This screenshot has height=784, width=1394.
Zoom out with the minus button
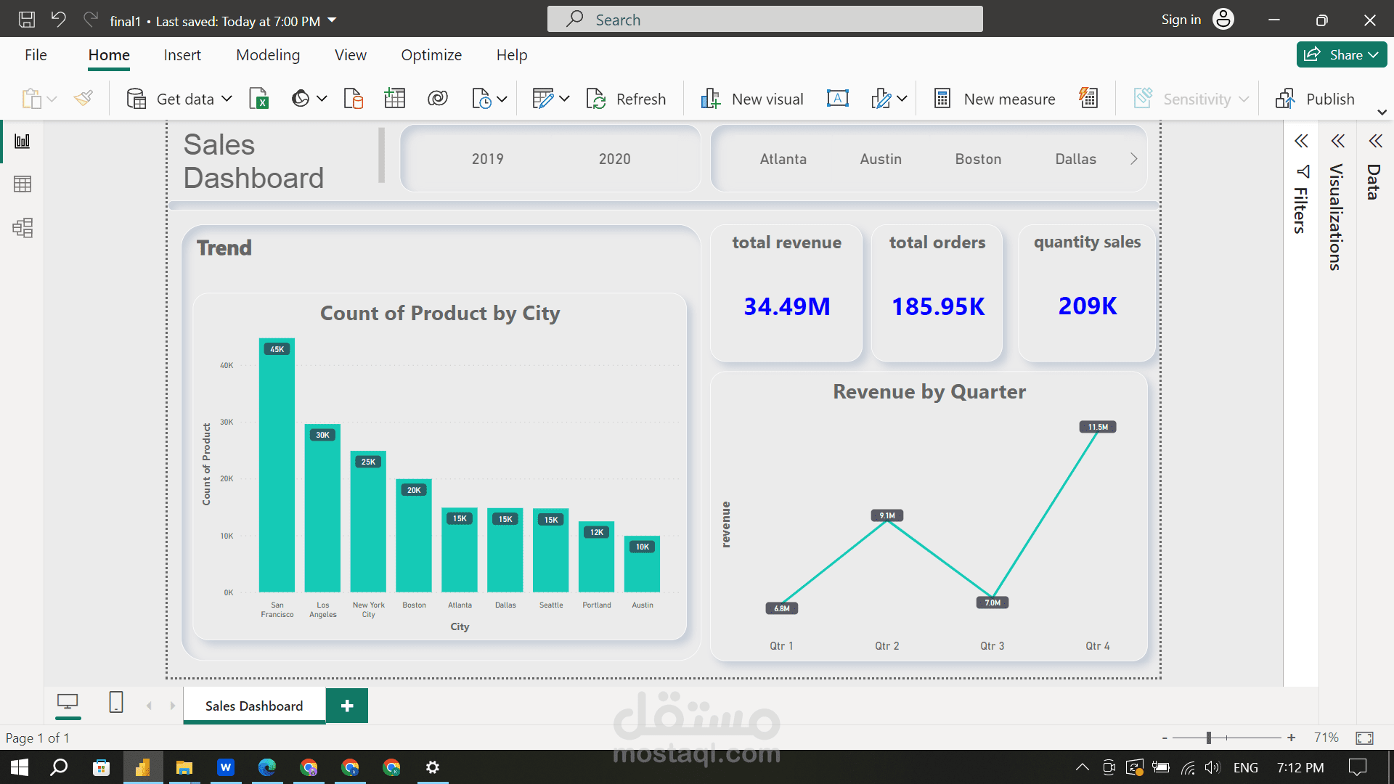tap(1165, 738)
